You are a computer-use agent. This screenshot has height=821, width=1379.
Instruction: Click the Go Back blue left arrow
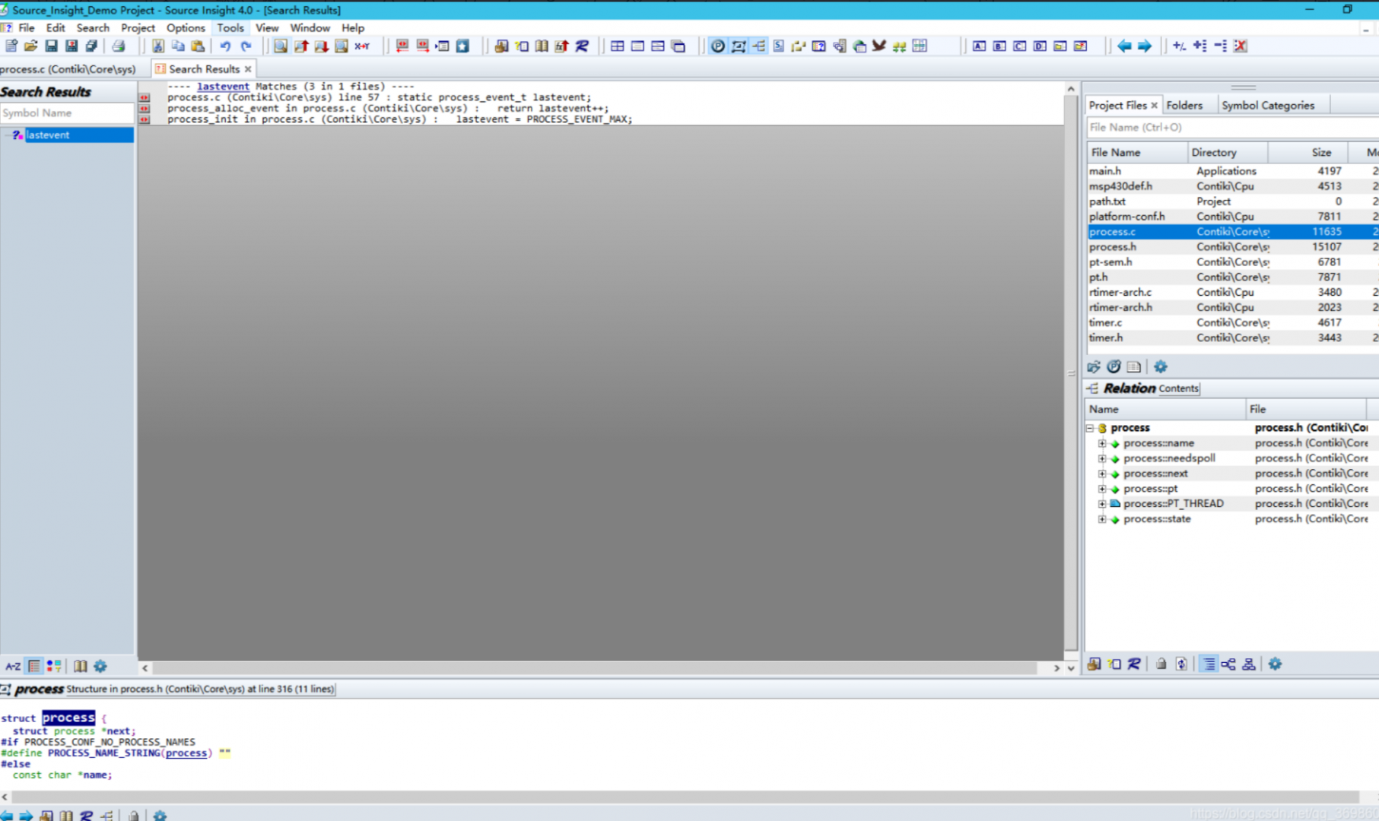[x=1124, y=46]
